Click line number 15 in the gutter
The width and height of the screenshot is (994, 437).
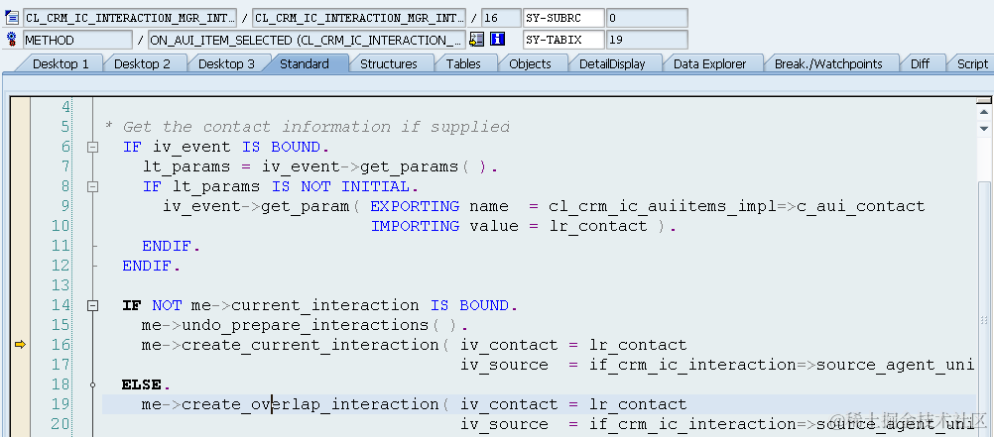(x=61, y=325)
